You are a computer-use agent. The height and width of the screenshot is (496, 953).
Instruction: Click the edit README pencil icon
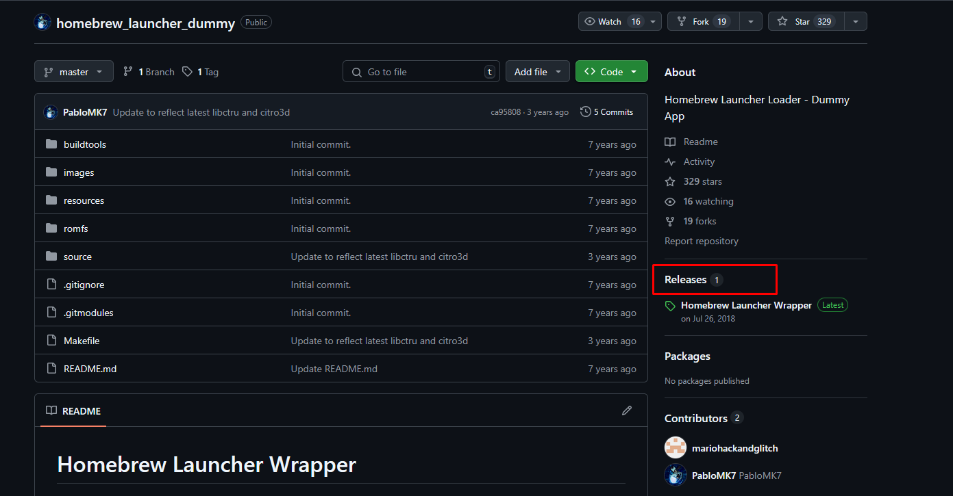pos(627,410)
